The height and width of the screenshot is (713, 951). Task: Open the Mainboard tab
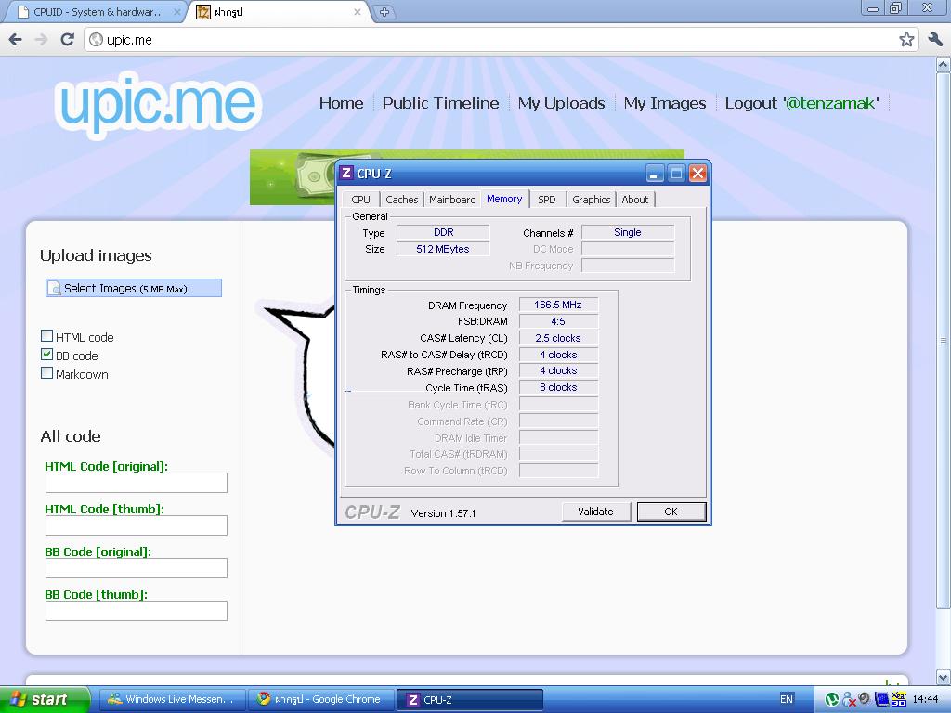click(452, 200)
